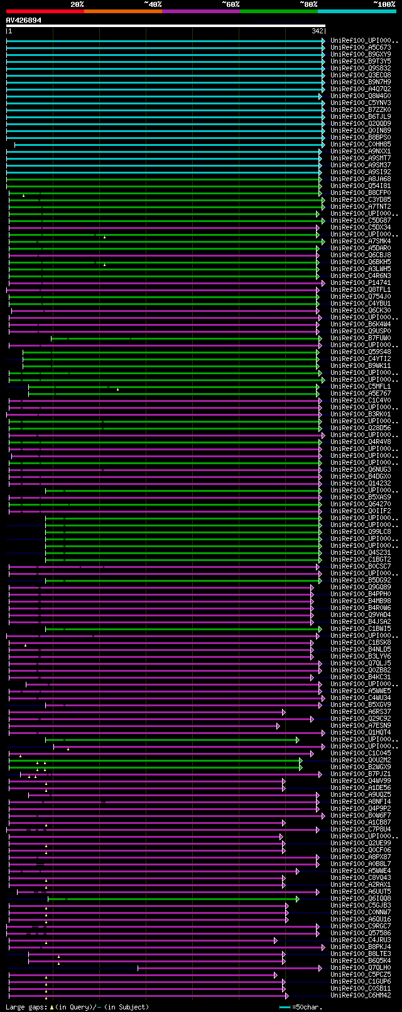Screen dimensions: 402x1012
Task: Click the green alignment bar for UniRef100_Q54I81
Action: (163, 186)
